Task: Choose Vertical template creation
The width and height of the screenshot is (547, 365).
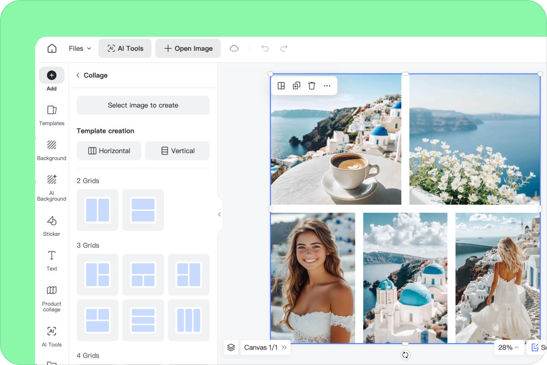Action: (177, 151)
